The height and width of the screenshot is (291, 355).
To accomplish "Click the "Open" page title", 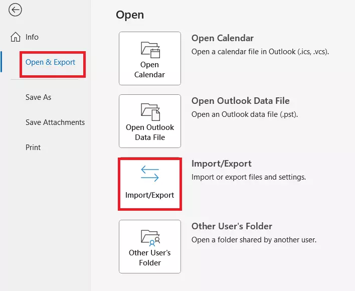I will point(130,15).
